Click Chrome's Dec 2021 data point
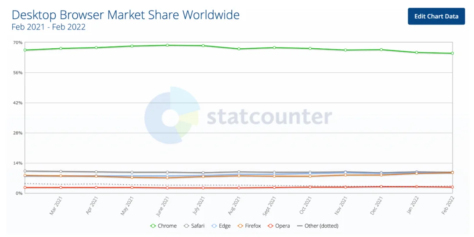The height and width of the screenshot is (237, 474). point(381,50)
